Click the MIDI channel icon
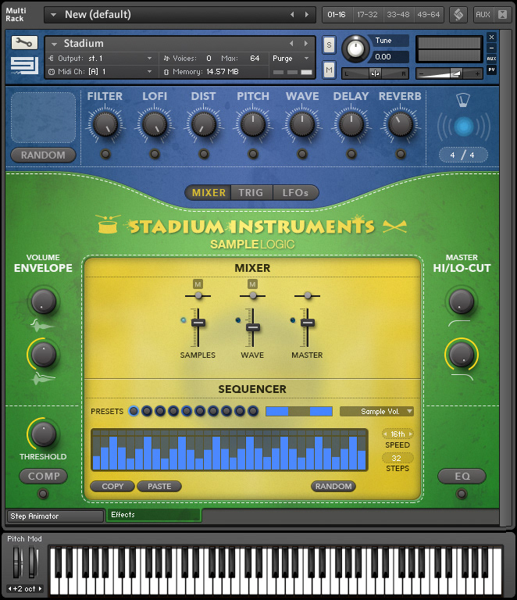 coord(52,72)
